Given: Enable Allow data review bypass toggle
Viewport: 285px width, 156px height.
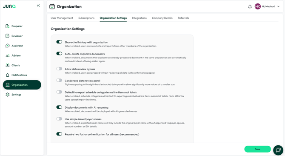Looking at the screenshot, I should pos(59,69).
